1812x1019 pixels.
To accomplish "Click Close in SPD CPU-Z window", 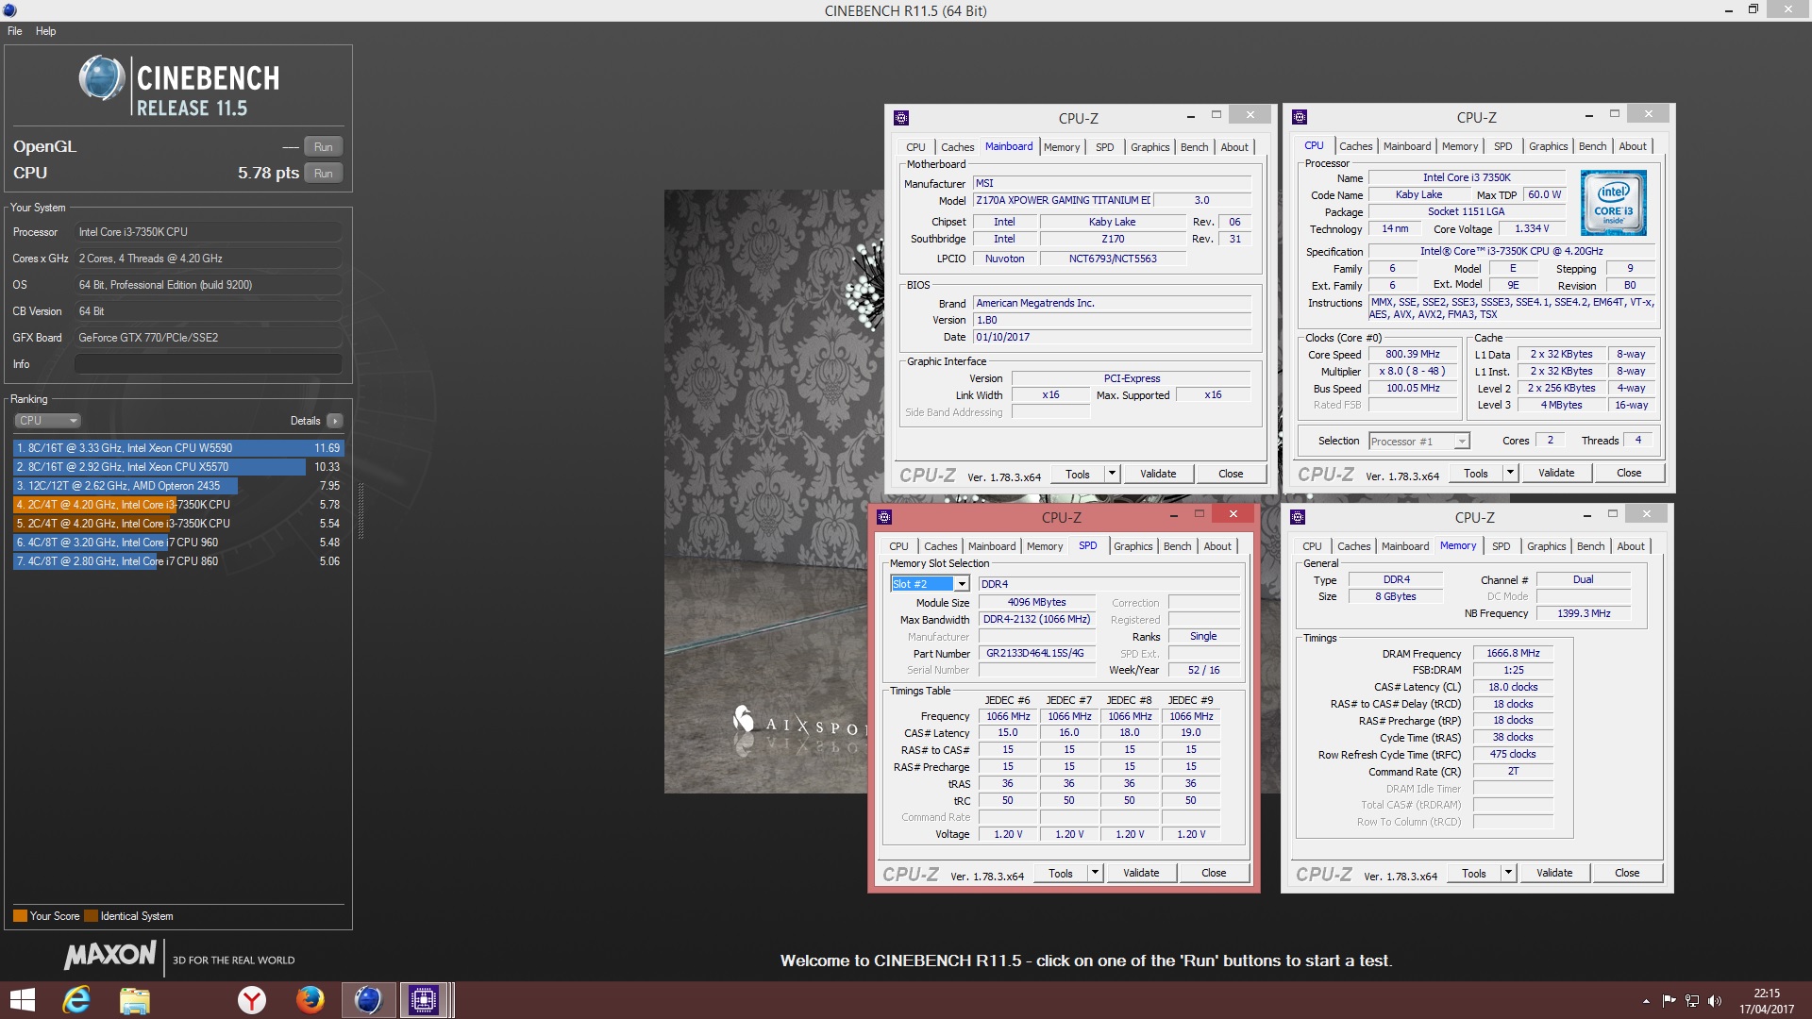I will pos(1214,873).
